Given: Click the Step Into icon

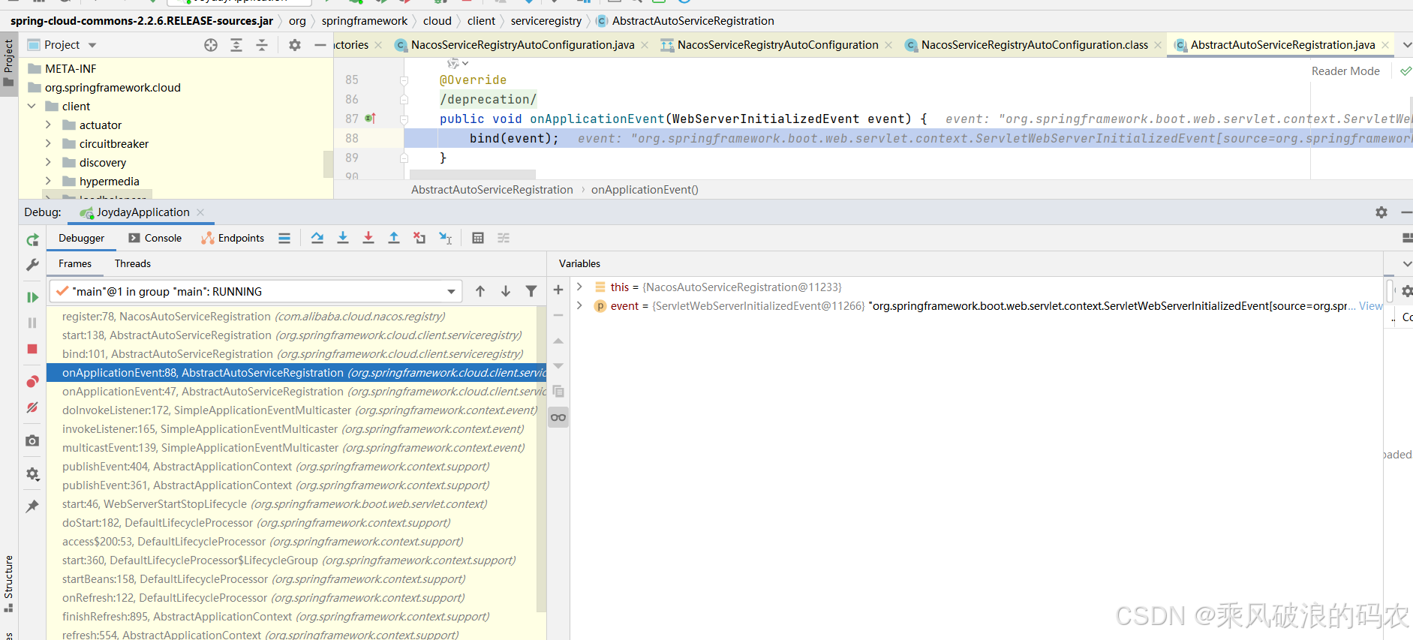Looking at the screenshot, I should [x=343, y=238].
